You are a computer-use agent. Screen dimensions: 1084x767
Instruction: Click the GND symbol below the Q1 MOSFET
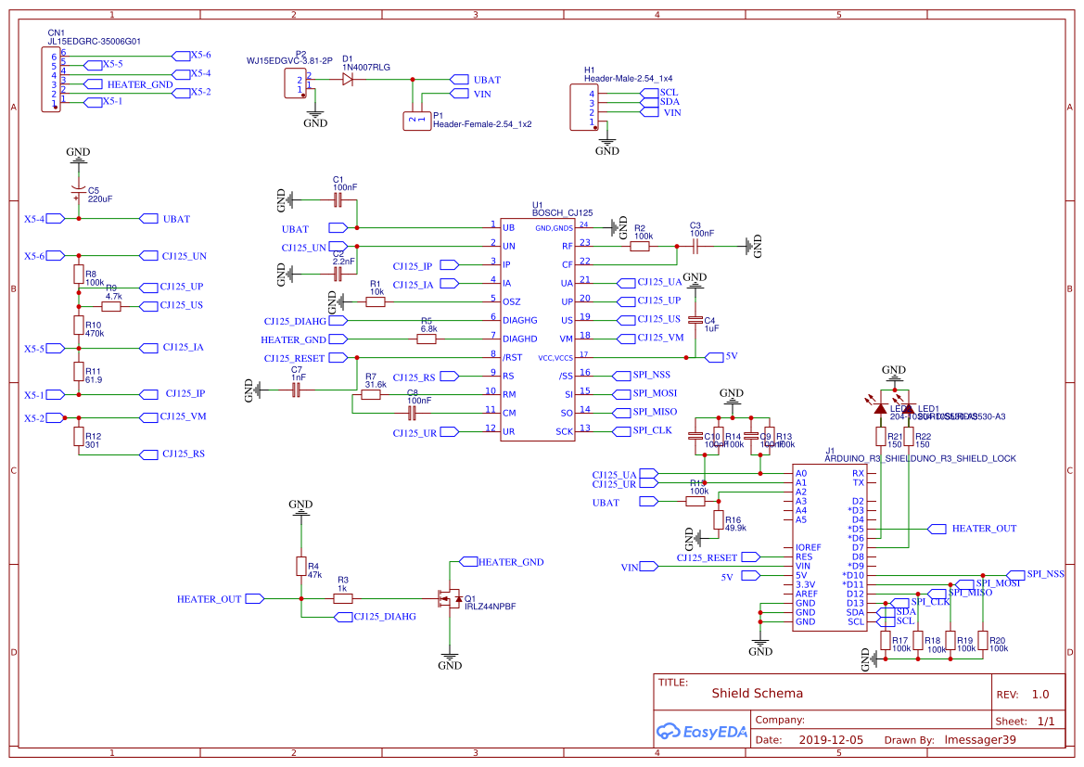450,661
